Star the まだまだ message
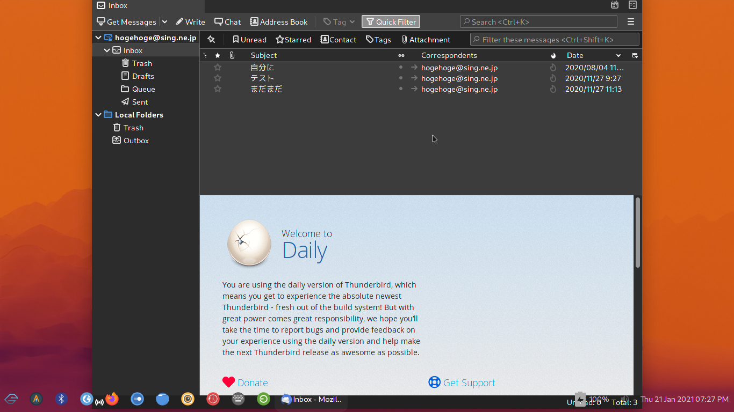The height and width of the screenshot is (412, 734). [x=218, y=89]
